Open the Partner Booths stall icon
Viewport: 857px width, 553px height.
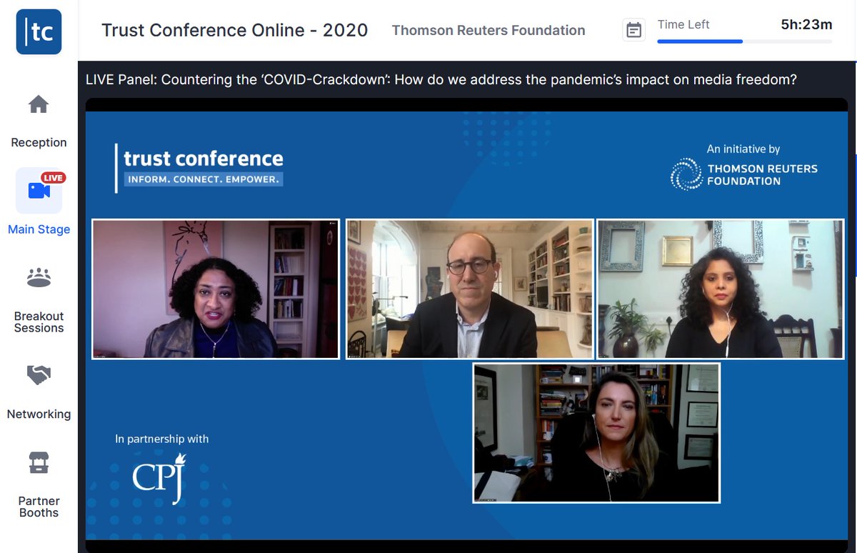39,462
